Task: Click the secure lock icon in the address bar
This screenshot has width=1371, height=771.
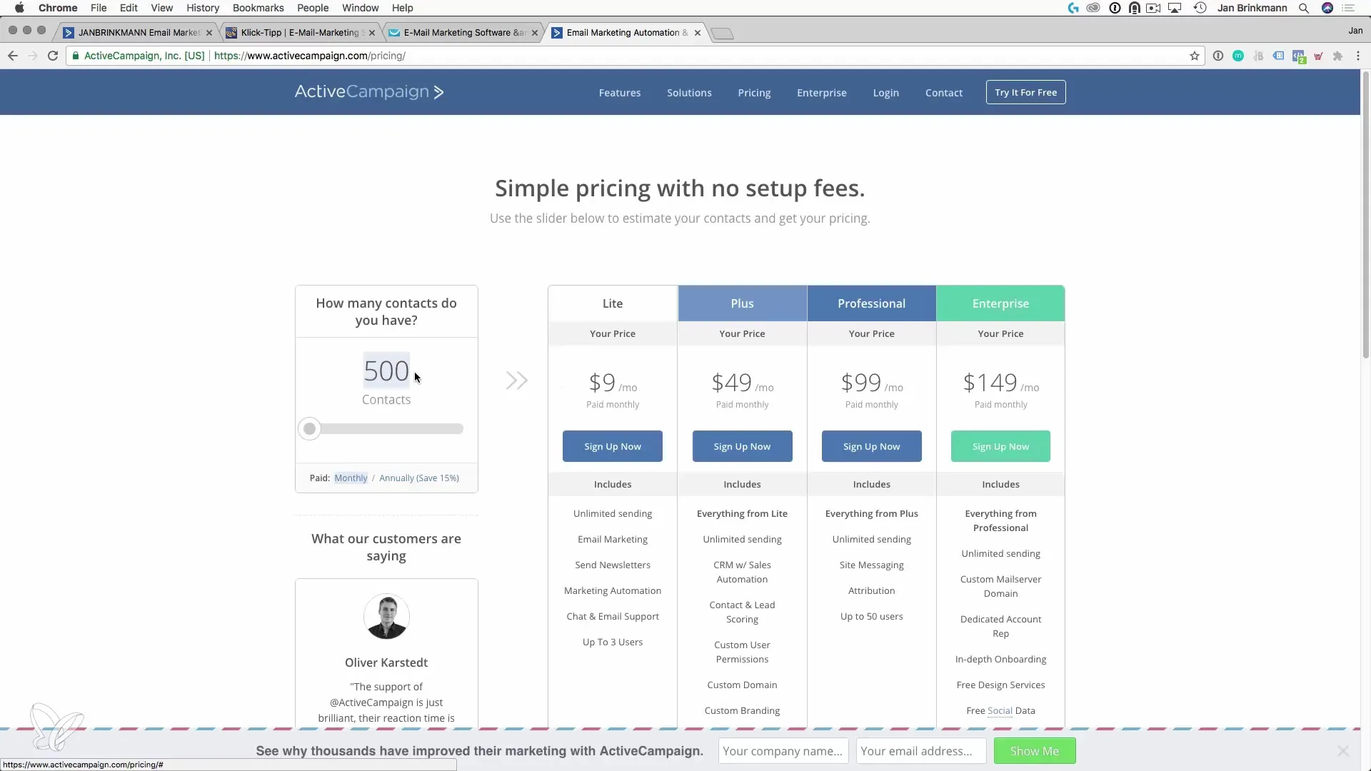Action: 76,56
